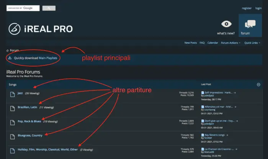
Task: Click the Forum breadcrumb link
Action: click(15, 51)
